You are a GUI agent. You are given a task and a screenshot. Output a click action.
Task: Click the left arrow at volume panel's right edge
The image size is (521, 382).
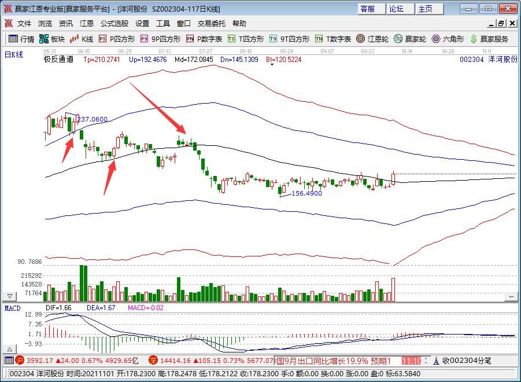tap(511, 296)
